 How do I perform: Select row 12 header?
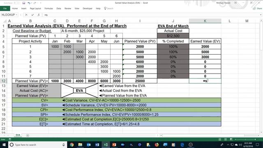click(x=3, y=81)
